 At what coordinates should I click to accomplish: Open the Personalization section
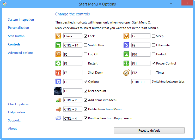[x=19, y=28]
